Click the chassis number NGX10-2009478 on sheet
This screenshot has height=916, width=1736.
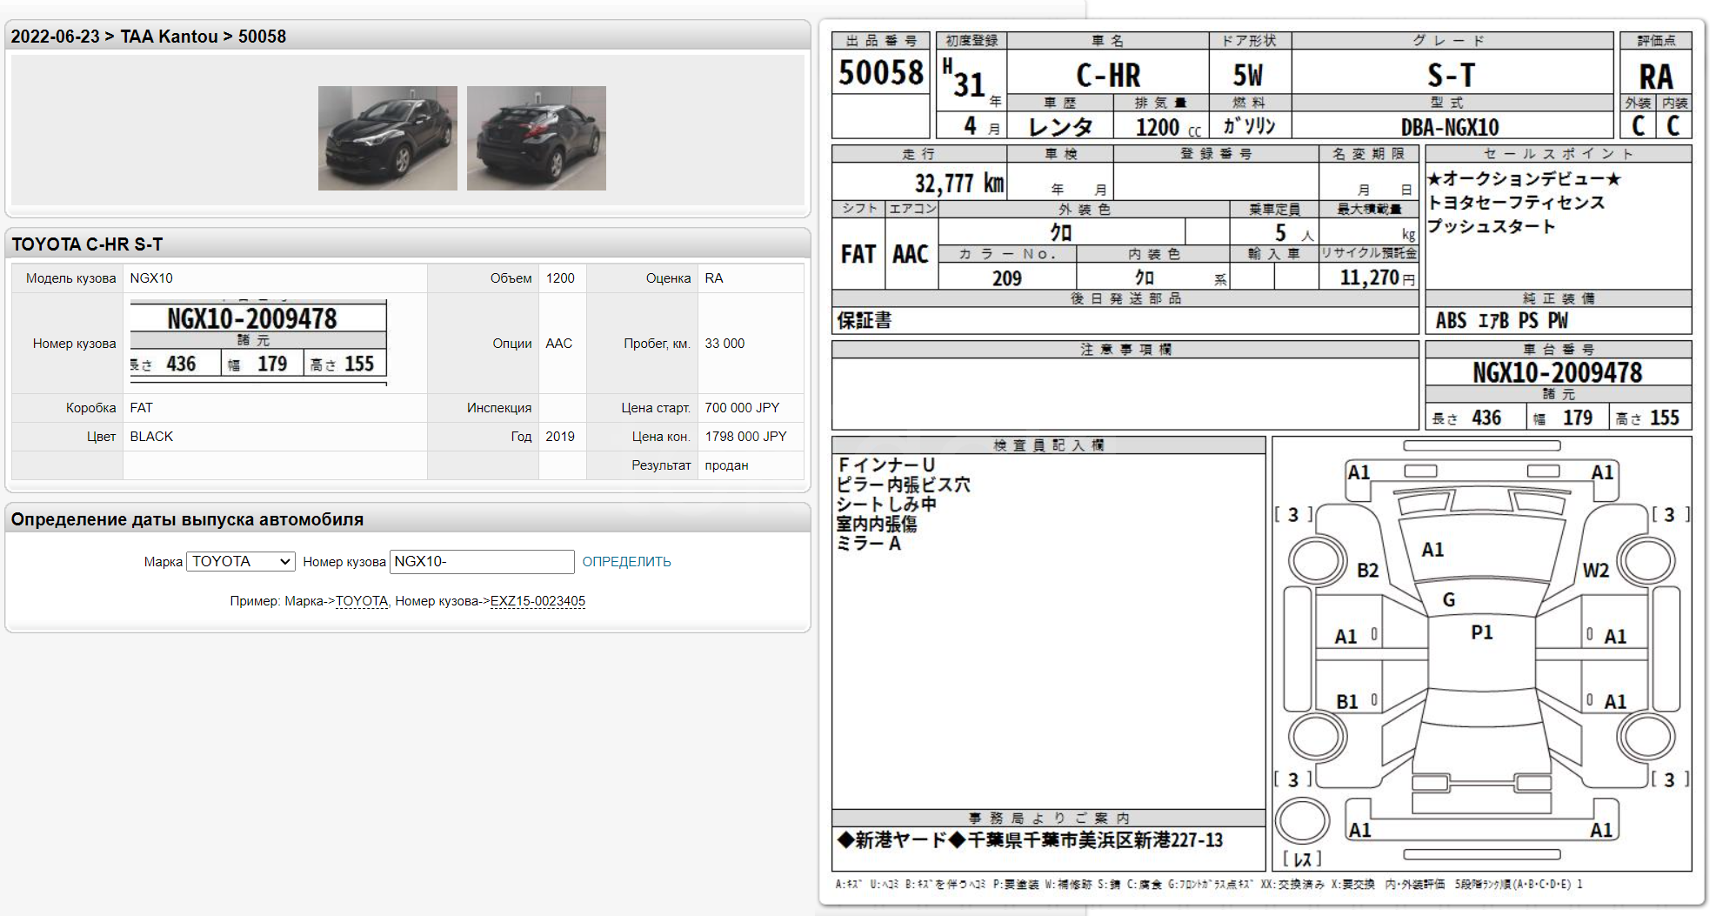(x=1557, y=373)
